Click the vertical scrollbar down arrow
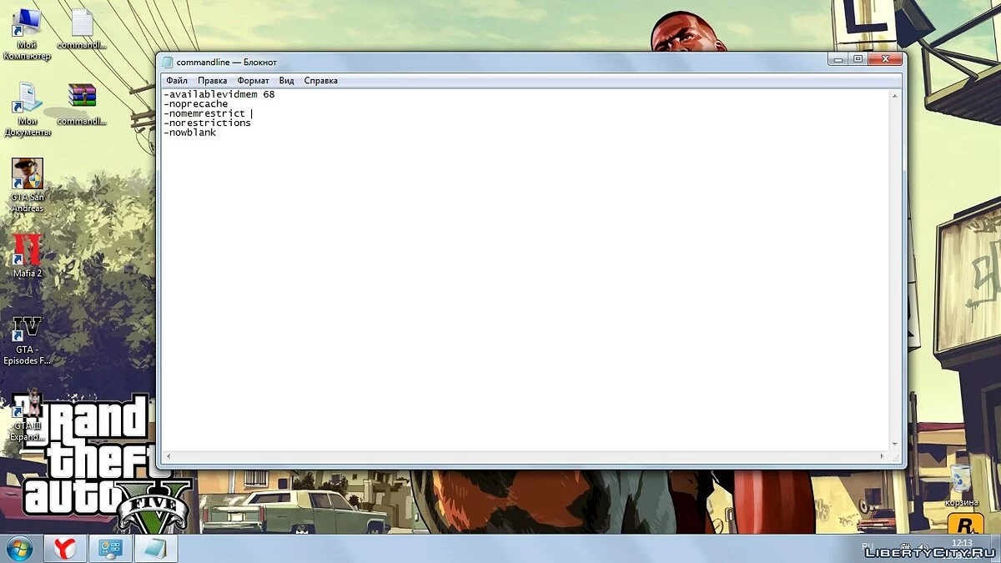 [x=895, y=445]
